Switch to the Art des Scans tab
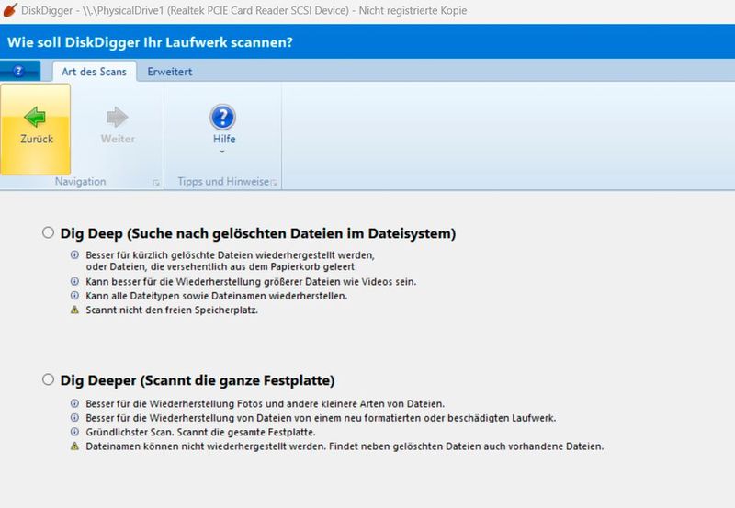 tap(95, 72)
